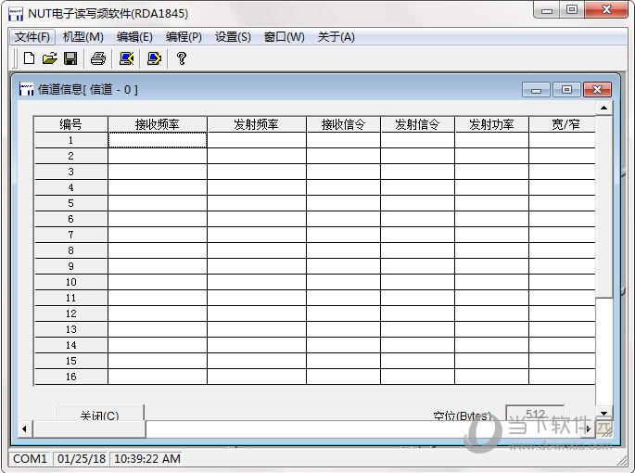
Task: Click the 编号 column header
Action: click(x=70, y=124)
